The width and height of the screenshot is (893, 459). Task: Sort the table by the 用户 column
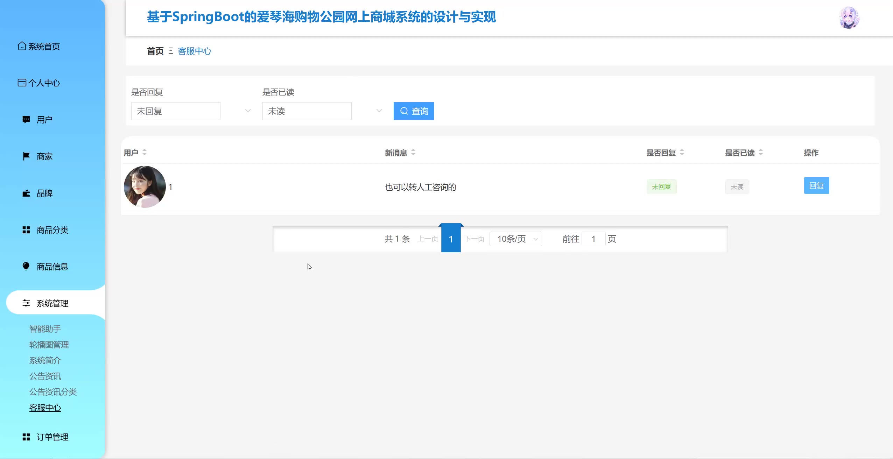tap(145, 153)
